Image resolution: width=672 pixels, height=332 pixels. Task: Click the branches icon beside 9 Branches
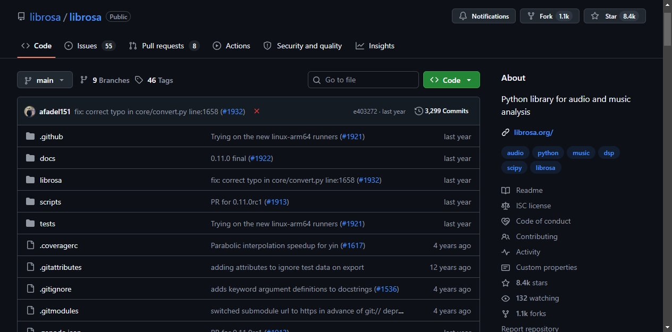coord(84,80)
